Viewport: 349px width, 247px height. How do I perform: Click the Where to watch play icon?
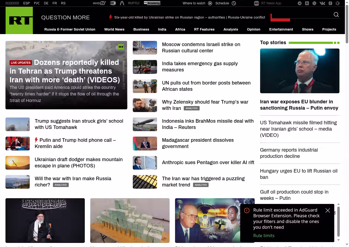pyautogui.click(x=210, y=3)
